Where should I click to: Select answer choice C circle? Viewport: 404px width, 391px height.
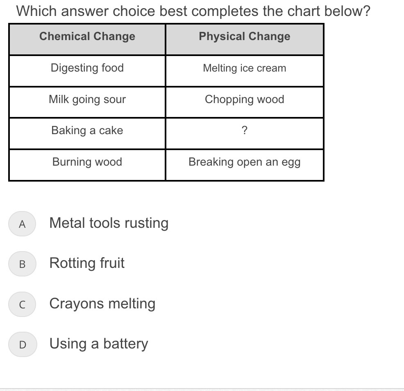[x=22, y=304]
